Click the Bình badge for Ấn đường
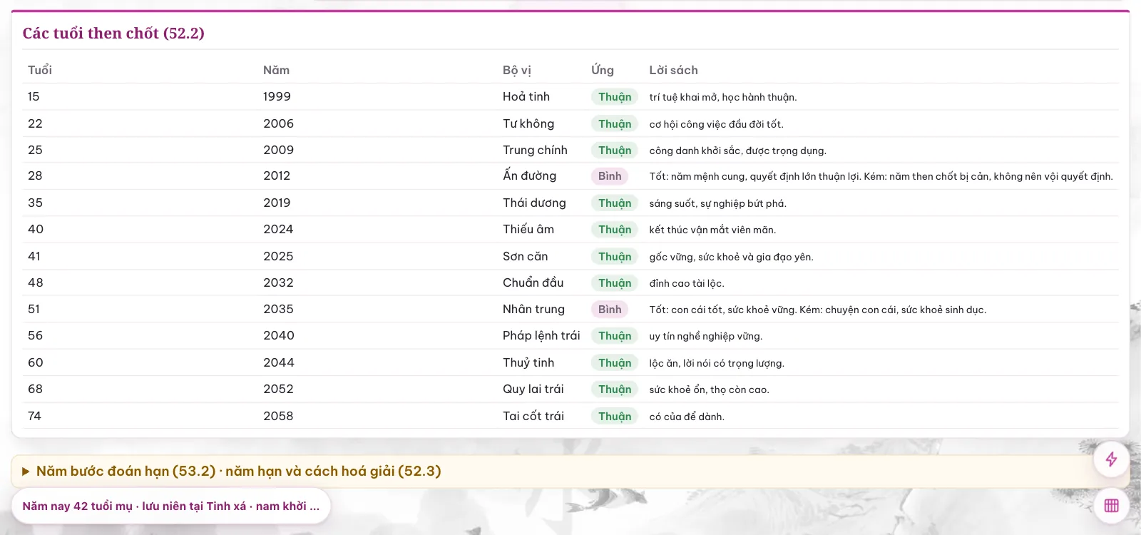Image resolution: width=1141 pixels, height=535 pixels. click(x=610, y=176)
